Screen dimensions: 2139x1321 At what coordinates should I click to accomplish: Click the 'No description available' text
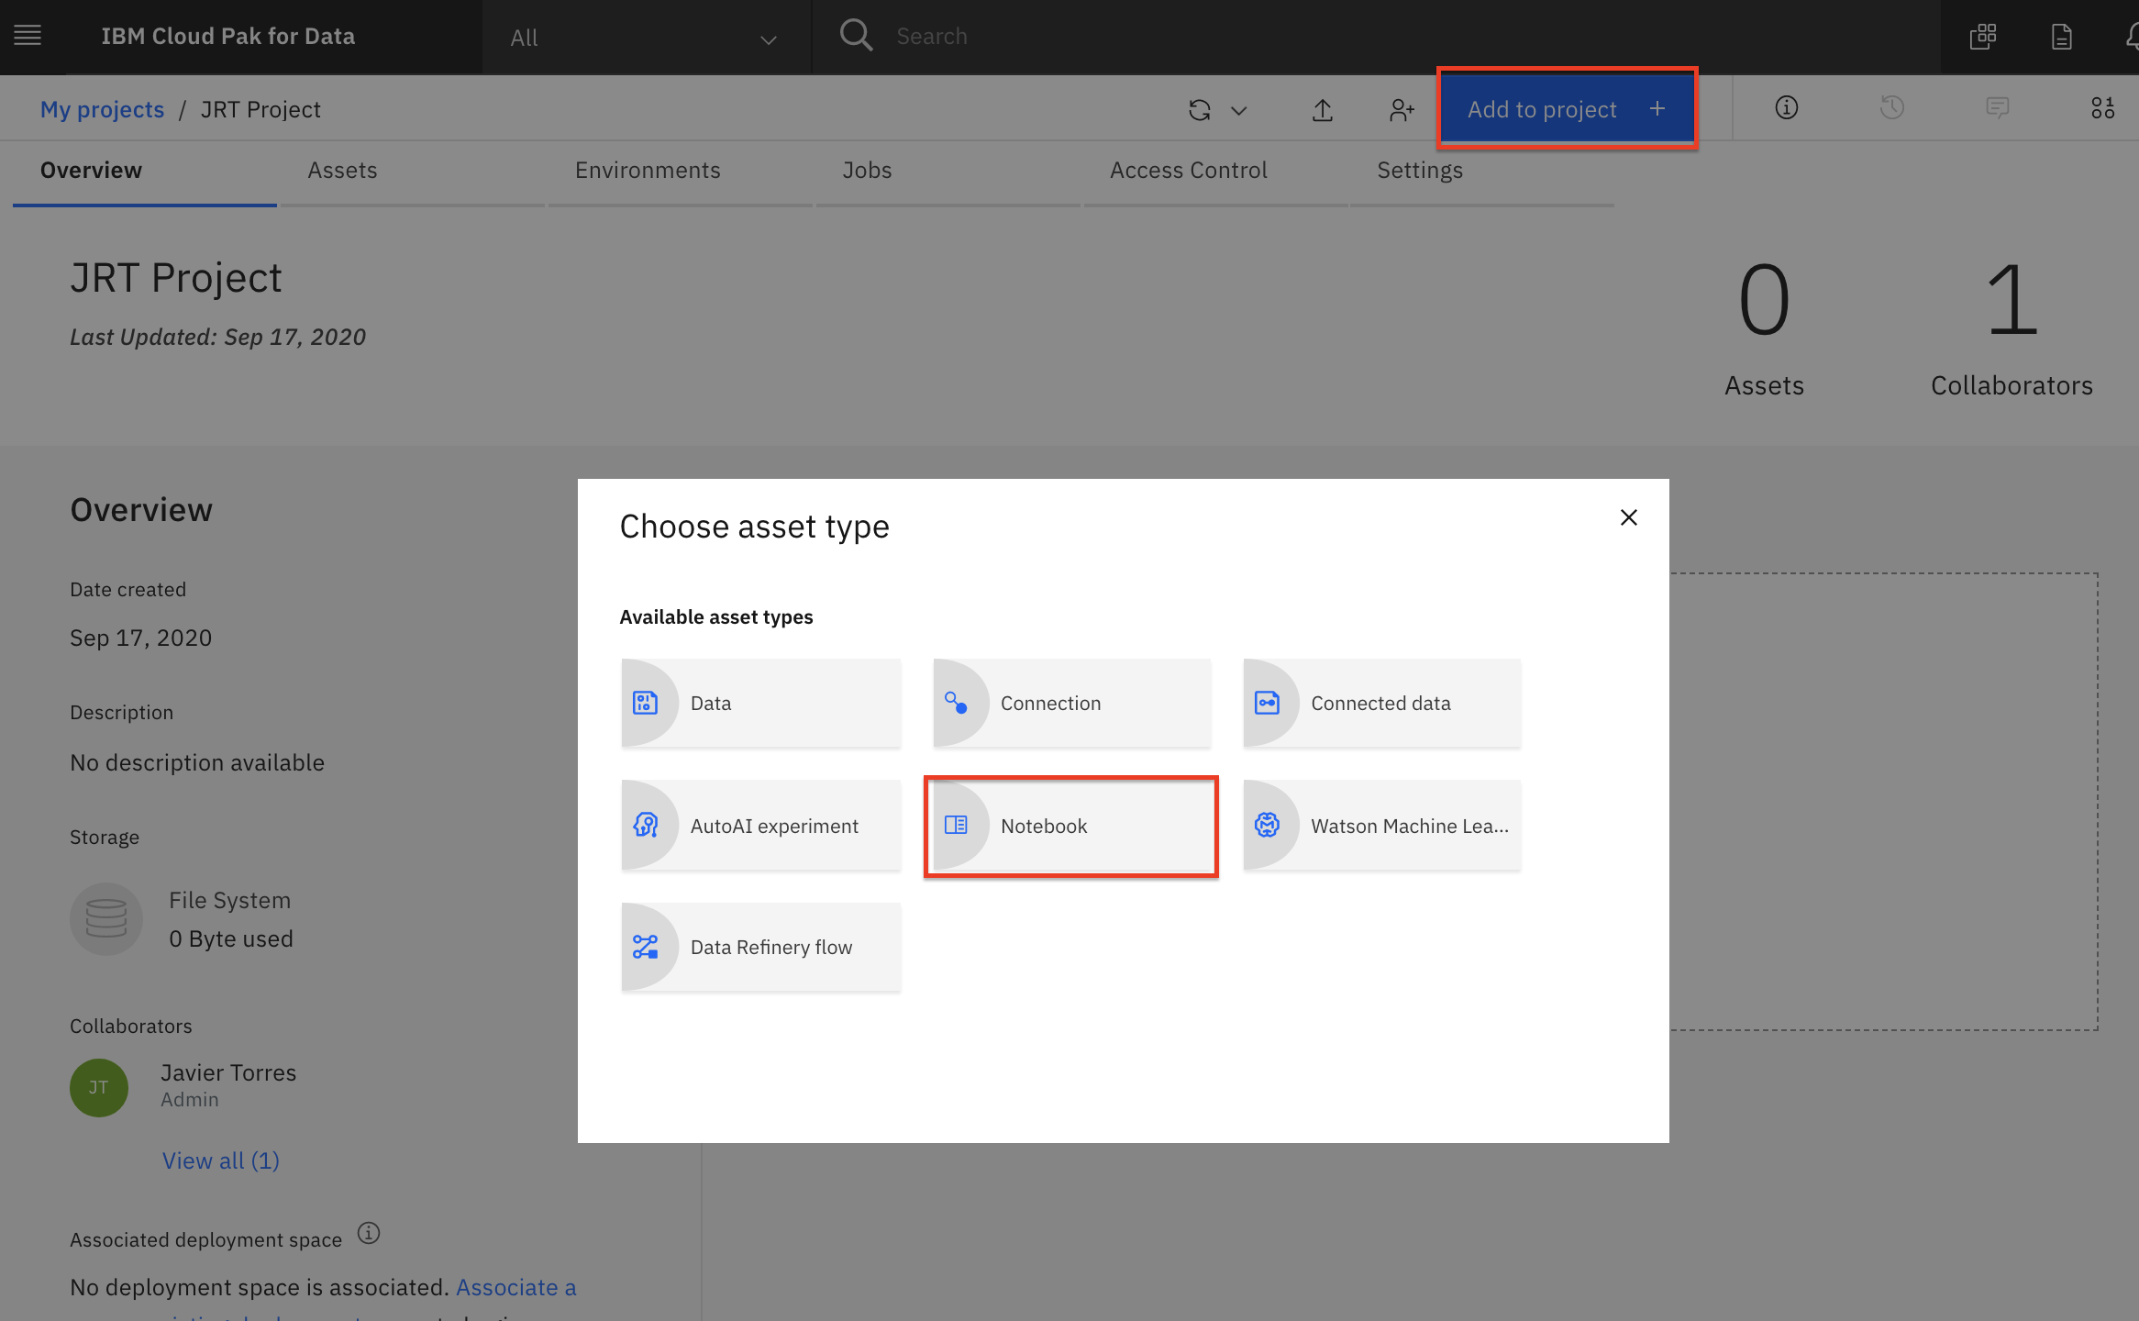click(197, 763)
